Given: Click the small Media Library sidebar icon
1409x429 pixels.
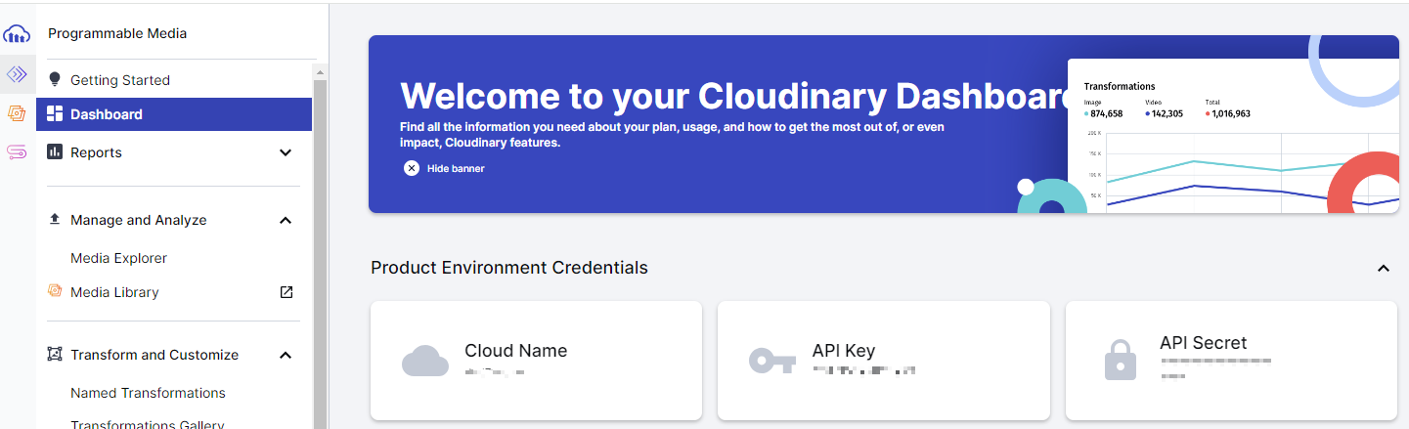Looking at the screenshot, I should 55,291.
